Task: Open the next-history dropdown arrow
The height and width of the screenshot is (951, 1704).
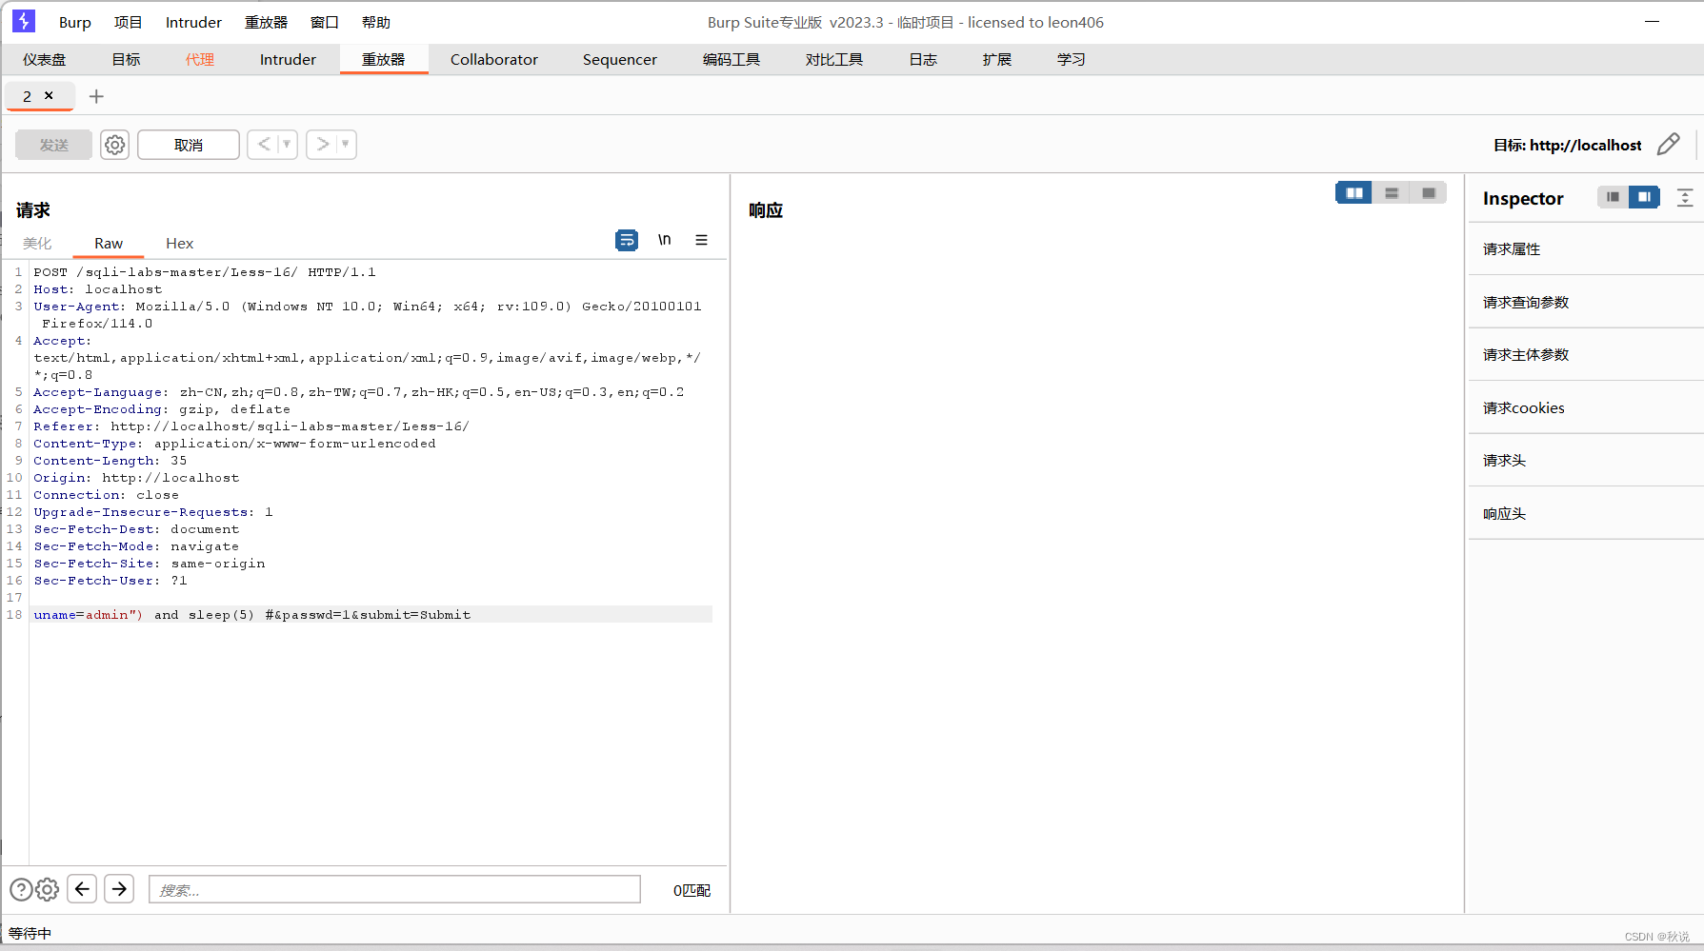Action: 346,145
